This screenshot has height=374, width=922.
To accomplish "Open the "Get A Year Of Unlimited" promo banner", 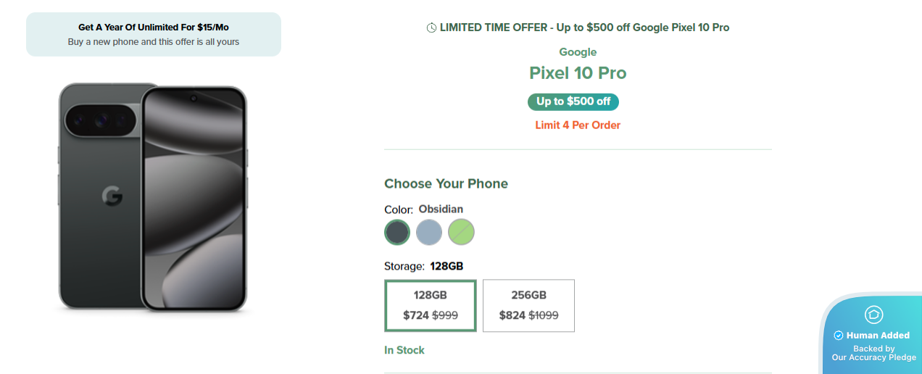I will pyautogui.click(x=154, y=34).
